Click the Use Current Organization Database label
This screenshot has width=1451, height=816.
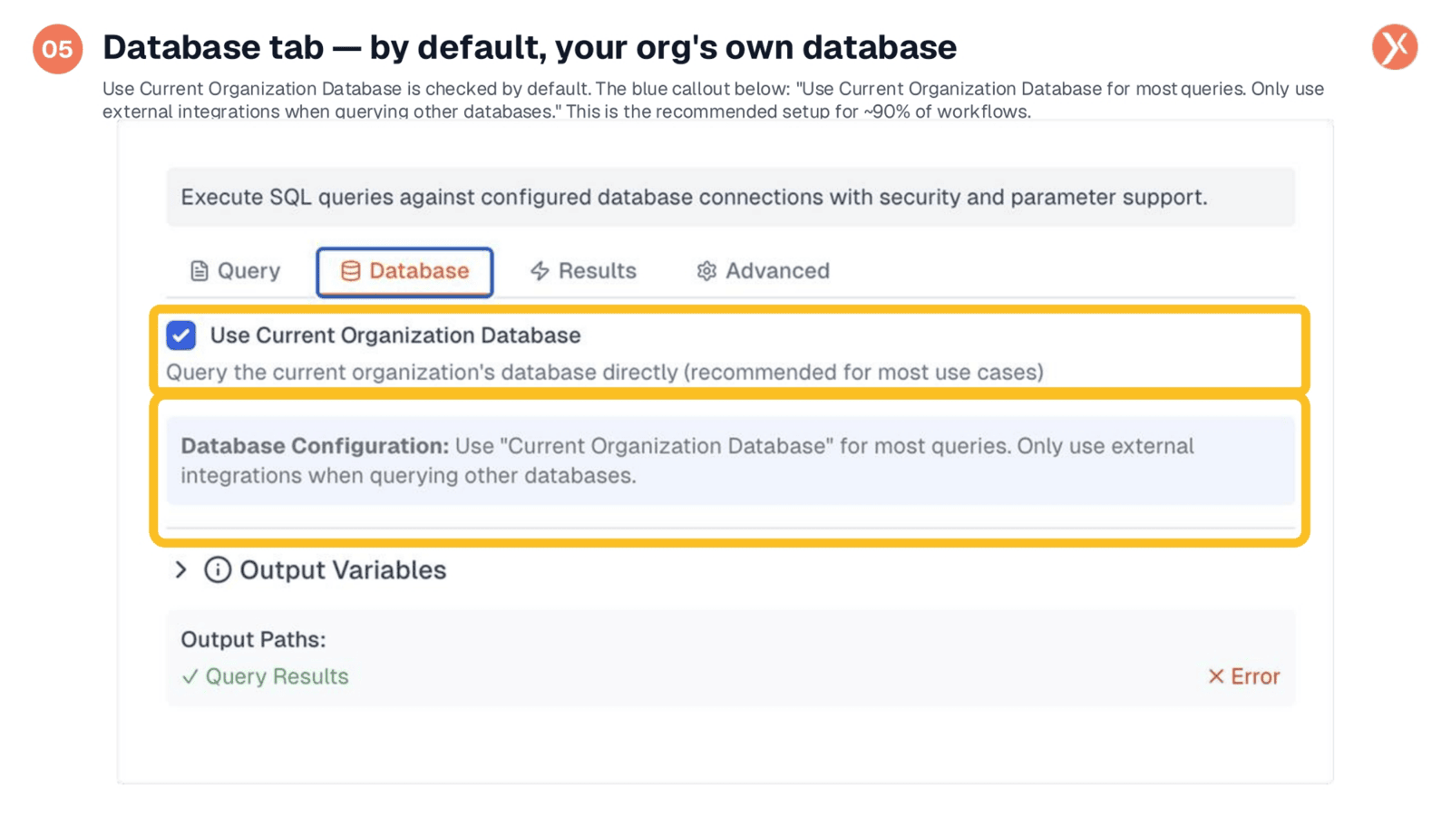395,335
